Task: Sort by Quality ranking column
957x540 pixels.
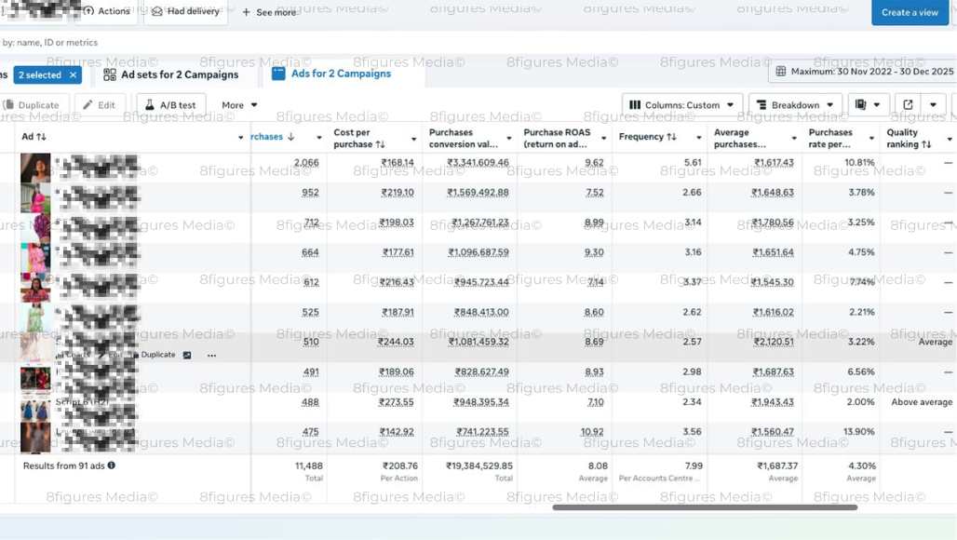Action: coord(926,144)
